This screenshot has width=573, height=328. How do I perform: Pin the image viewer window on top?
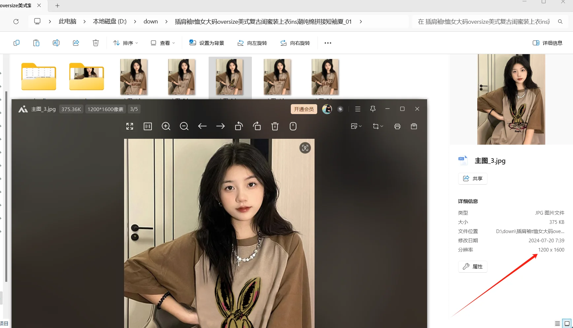[373, 109]
